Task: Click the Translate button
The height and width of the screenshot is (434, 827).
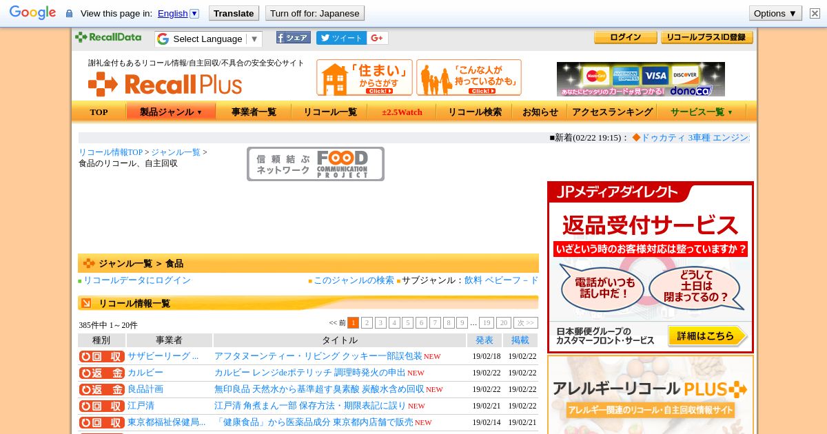Action: point(234,13)
